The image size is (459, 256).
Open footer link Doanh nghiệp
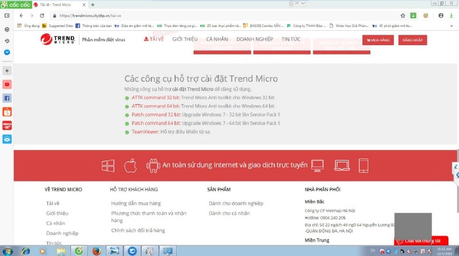click(62, 233)
